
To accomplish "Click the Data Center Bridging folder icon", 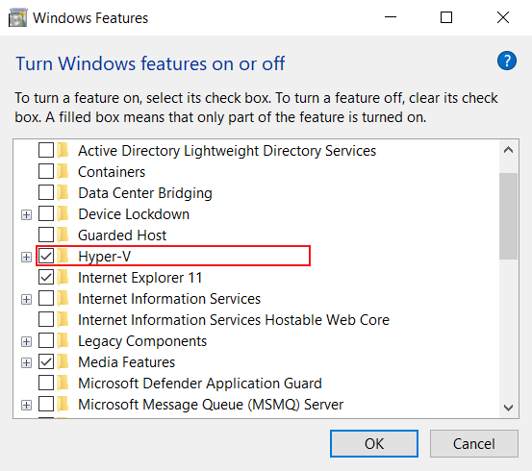I will click(x=63, y=192).
